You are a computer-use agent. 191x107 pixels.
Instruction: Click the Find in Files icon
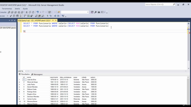click(x=59, y=12)
